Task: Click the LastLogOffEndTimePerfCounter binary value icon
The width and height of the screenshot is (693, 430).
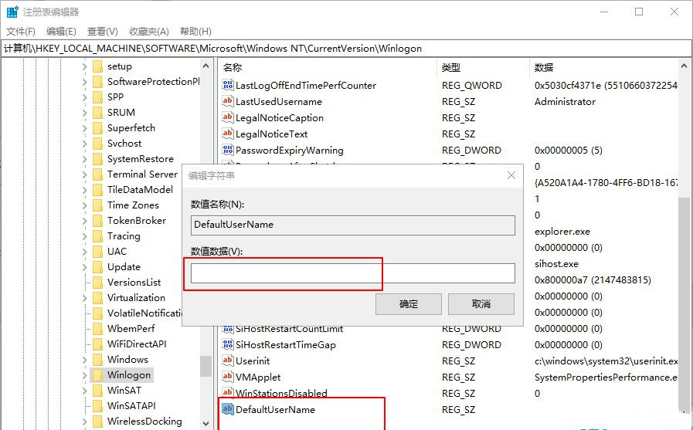Action: coord(228,86)
